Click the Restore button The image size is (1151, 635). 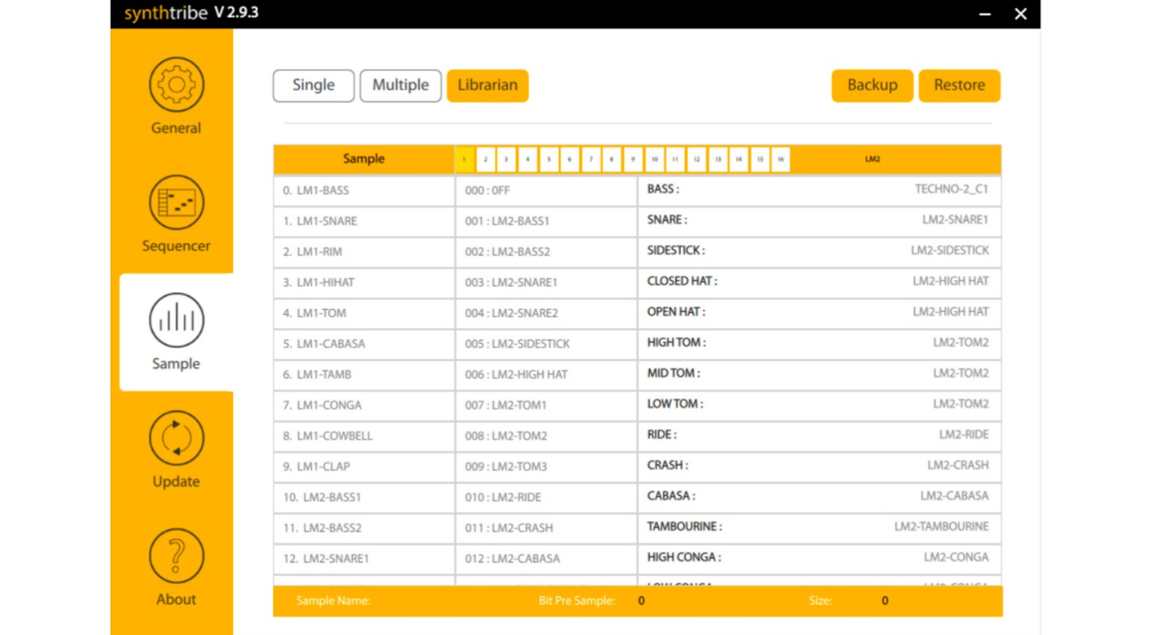[x=959, y=85]
